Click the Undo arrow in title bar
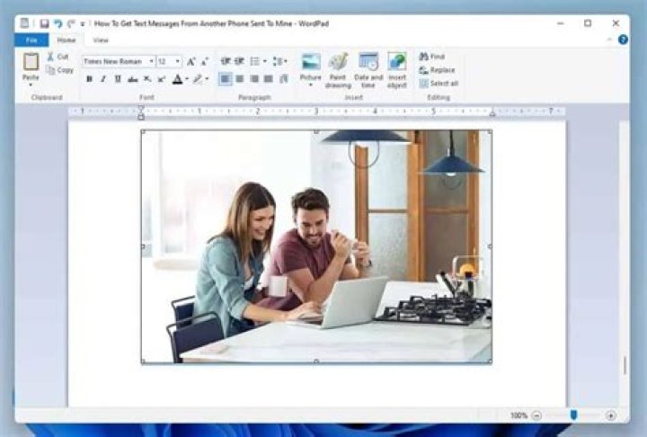Image resolution: width=647 pixels, height=437 pixels. click(58, 23)
